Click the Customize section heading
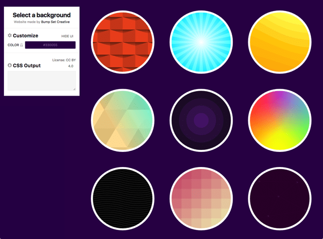Screen dimensions: 323x239 (x=25, y=36)
